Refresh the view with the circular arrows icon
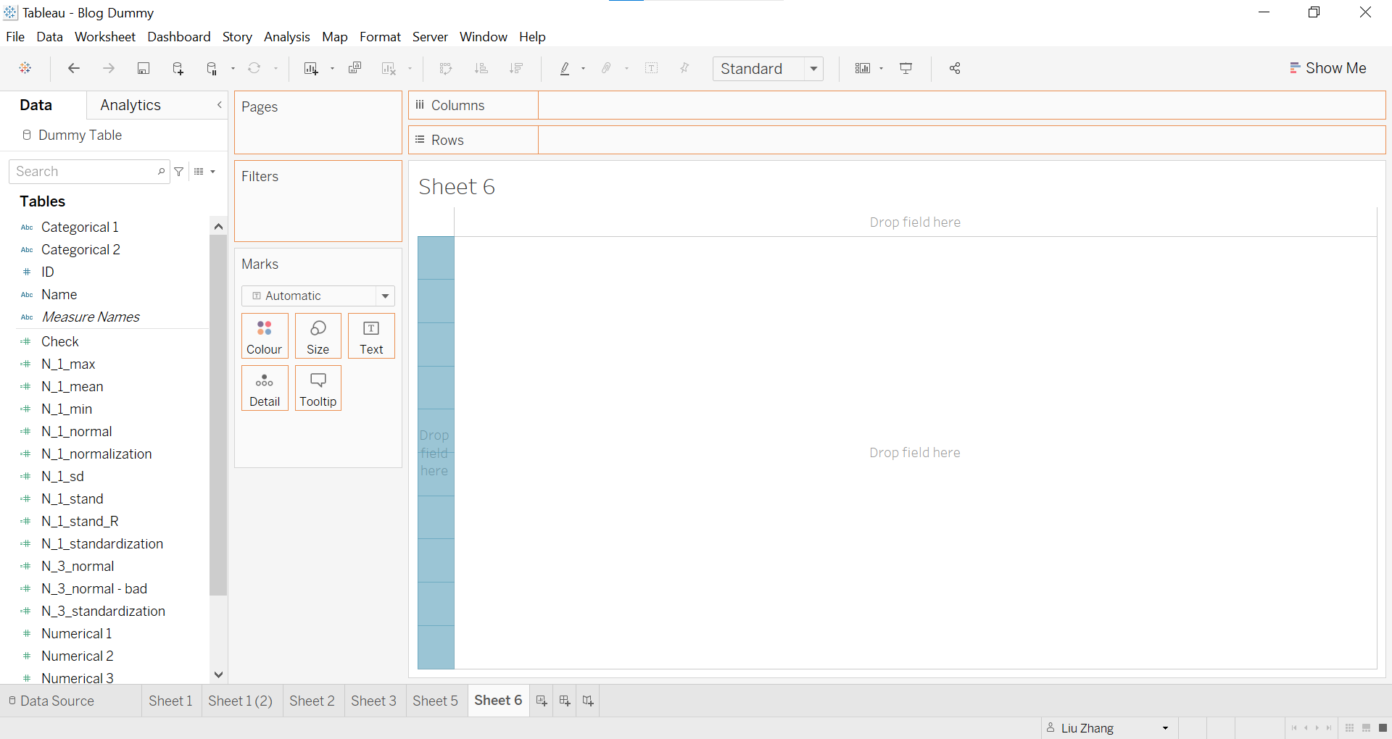This screenshot has height=739, width=1392. coord(254,68)
